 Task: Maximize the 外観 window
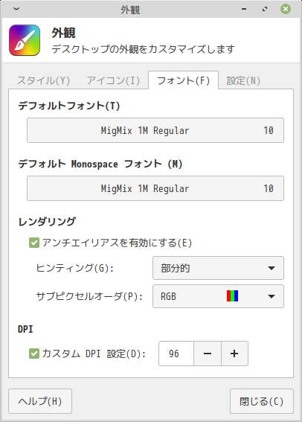pyautogui.click(x=265, y=9)
